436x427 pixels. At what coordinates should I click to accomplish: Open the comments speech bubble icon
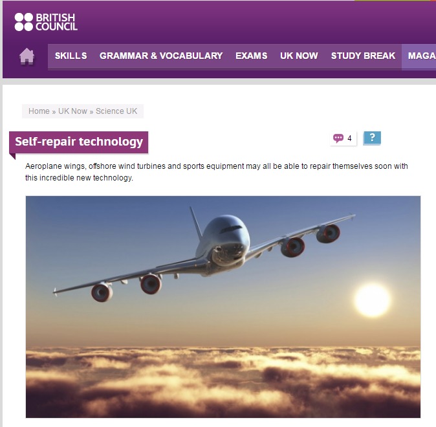click(x=338, y=138)
